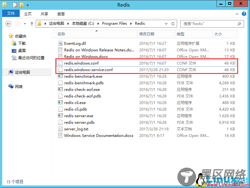Viewport: 250px width, 188px height.
Task: Click the EventLog.dll file icon
Action: (x=60, y=43)
